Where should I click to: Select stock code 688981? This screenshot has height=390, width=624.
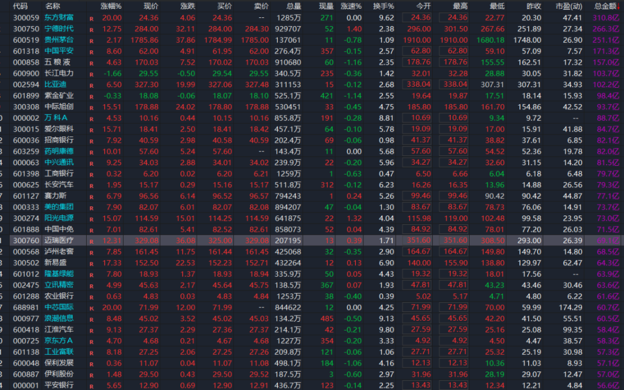26,307
